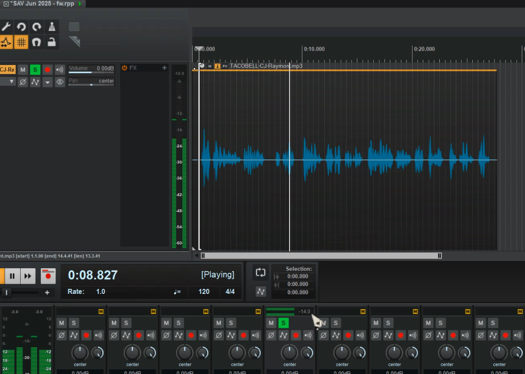Pause playback in the transport bar
525x374 pixels.
pos(12,276)
